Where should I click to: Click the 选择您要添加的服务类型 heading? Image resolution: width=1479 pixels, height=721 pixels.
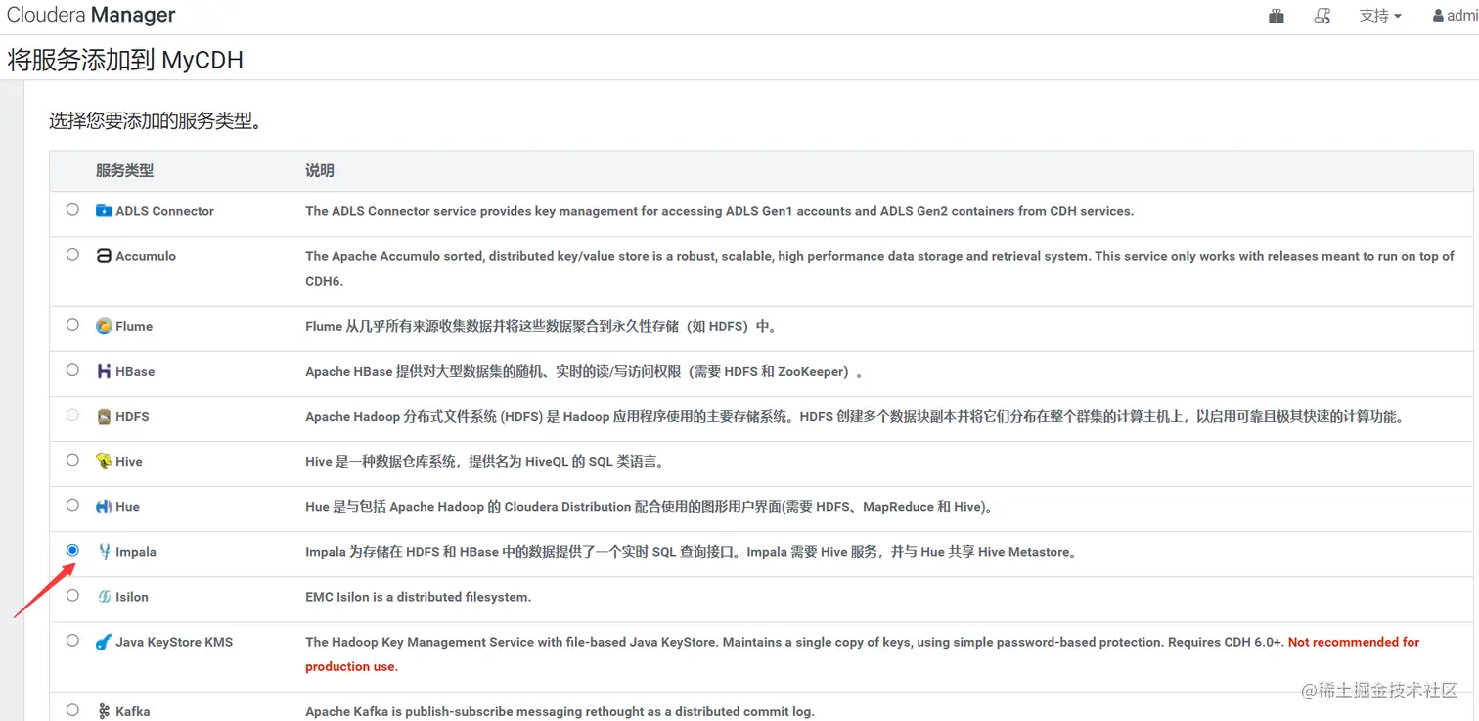click(x=156, y=121)
